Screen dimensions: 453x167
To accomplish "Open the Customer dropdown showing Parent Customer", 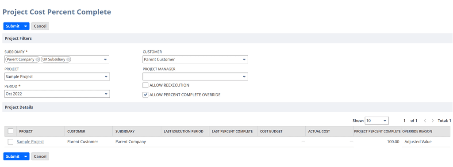I will tap(195, 59).
